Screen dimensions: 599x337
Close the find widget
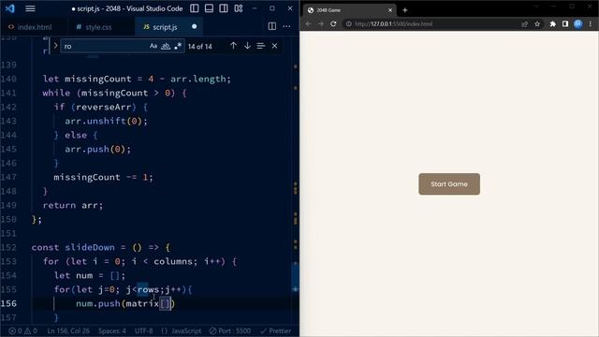pos(274,46)
